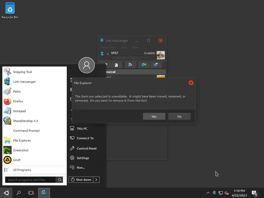Open network status tray icon
The height and width of the screenshot is (198, 264).
click(221, 193)
